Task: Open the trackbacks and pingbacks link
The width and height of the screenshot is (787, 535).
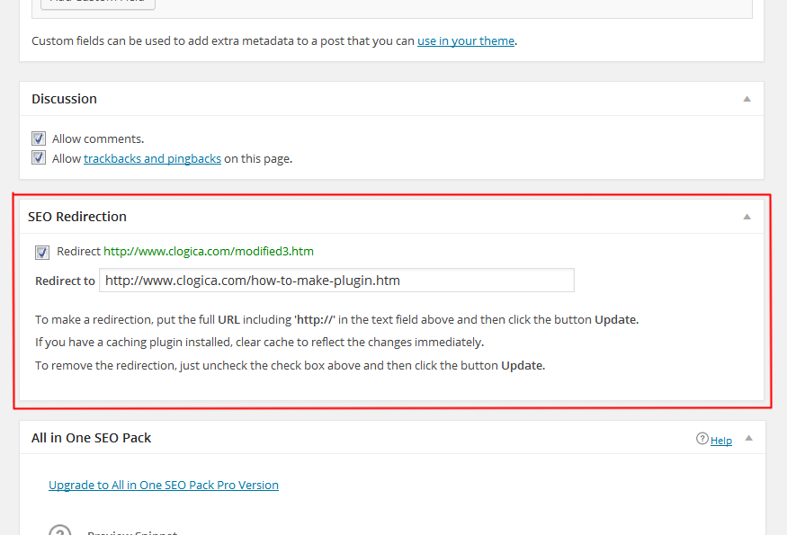Action: click(152, 158)
